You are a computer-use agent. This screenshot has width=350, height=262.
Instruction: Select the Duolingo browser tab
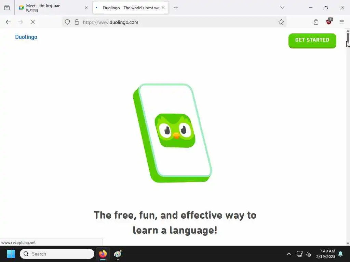[131, 8]
